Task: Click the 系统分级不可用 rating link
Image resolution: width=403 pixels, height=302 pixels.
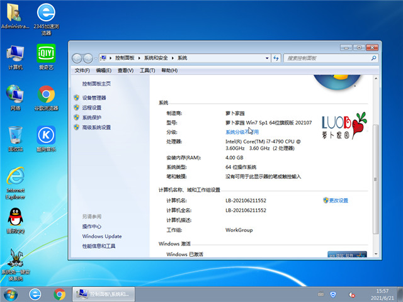Action: 242,132
